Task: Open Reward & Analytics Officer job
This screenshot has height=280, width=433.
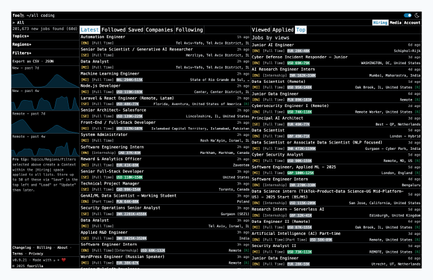Action: click(x=111, y=159)
